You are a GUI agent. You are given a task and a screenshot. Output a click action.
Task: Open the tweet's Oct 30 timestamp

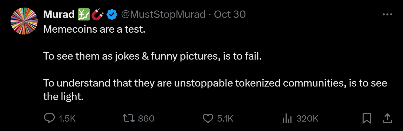(x=230, y=14)
